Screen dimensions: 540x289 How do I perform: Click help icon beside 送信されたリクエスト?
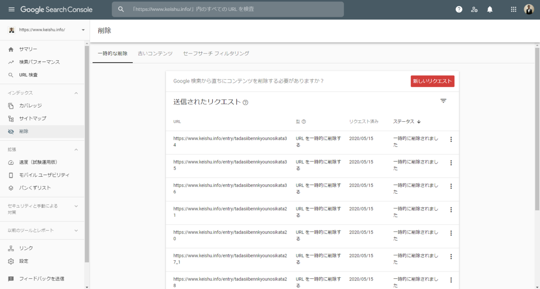[245, 102]
